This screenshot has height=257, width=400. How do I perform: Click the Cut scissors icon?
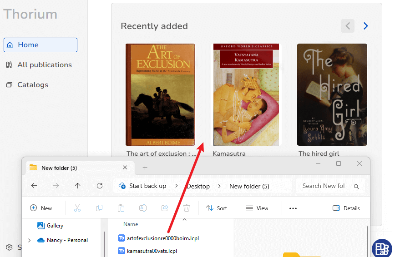[77, 208]
